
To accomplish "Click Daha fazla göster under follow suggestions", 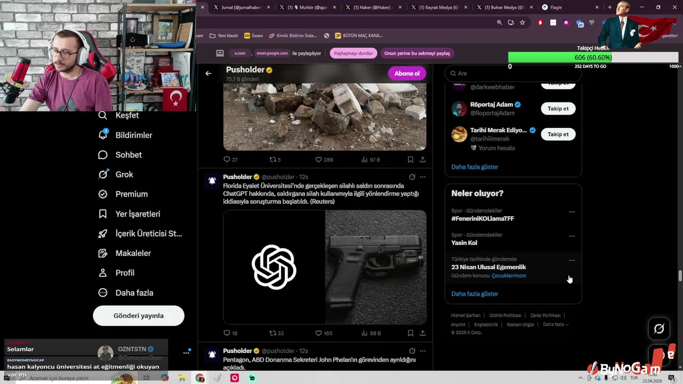I will [x=475, y=167].
